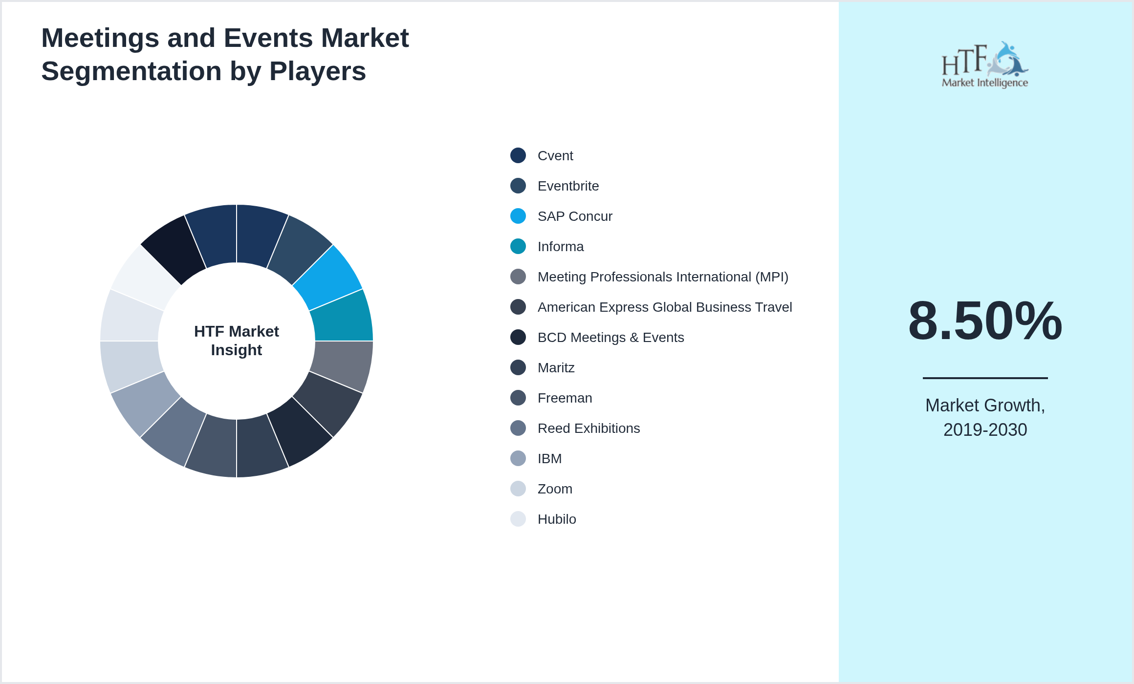Click the Zoom legend dot
1134x684 pixels.
pyautogui.click(x=518, y=489)
